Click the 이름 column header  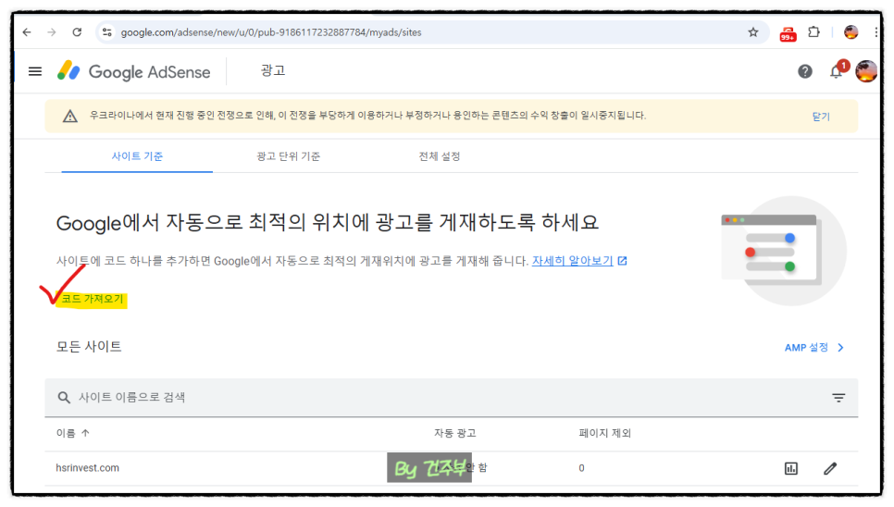[66, 433]
